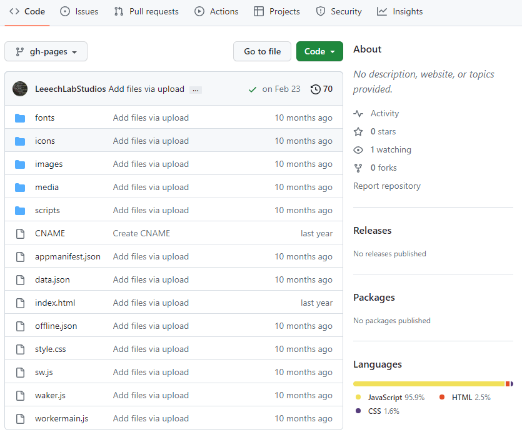
Task: Expand commit message ellipsis button
Action: (196, 90)
